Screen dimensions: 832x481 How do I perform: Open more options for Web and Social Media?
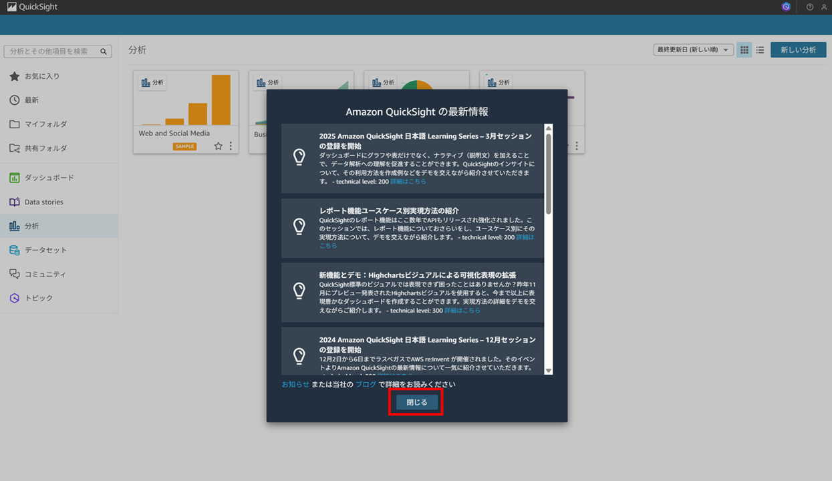click(x=231, y=146)
